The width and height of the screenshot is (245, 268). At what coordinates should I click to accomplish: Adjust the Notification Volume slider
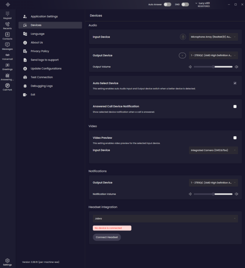[213, 194]
